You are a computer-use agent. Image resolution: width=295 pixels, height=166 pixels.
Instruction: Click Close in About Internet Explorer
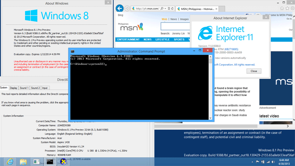(253, 71)
